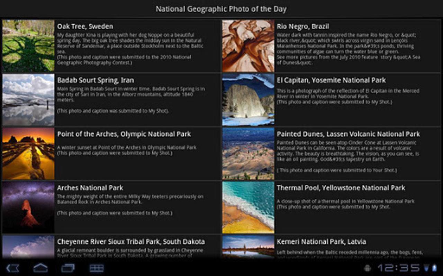Select the "Rio Negro, Brazil" title
Image resolution: width=443 pixels, height=276 pixels.
point(303,26)
